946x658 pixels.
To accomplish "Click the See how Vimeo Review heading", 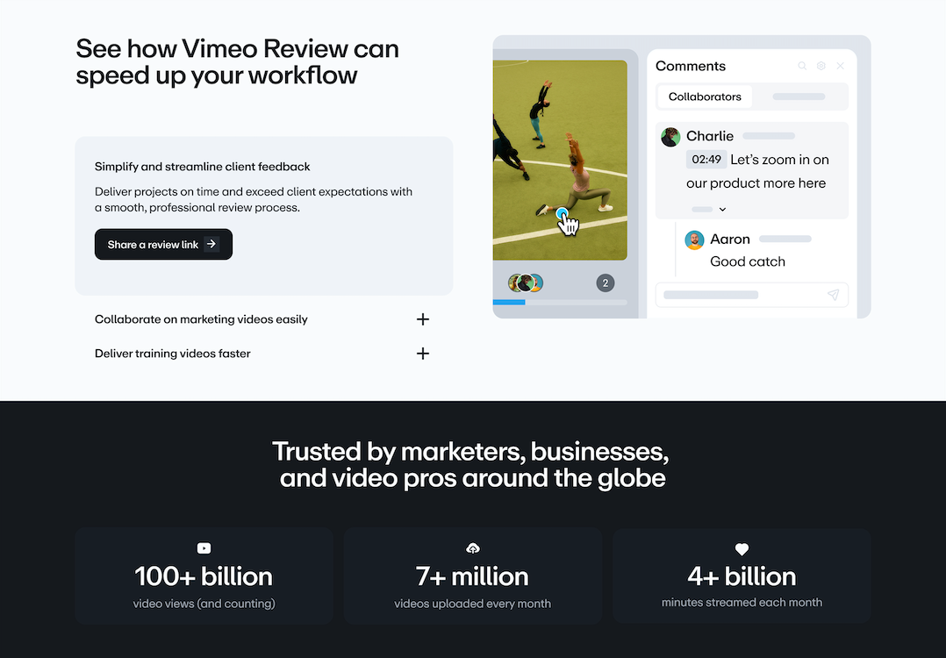I will click(x=237, y=61).
